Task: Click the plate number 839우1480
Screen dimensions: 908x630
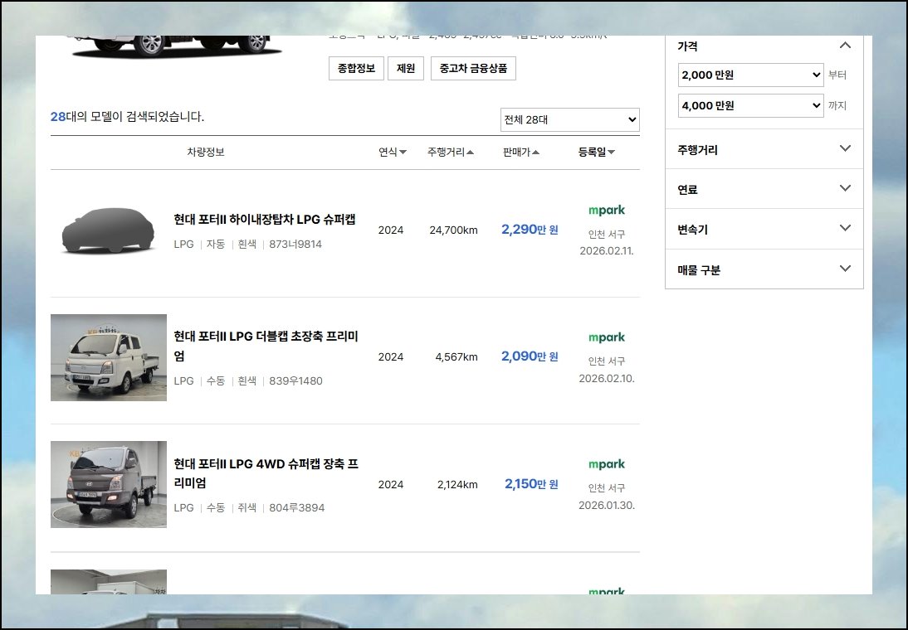Action: (x=296, y=381)
